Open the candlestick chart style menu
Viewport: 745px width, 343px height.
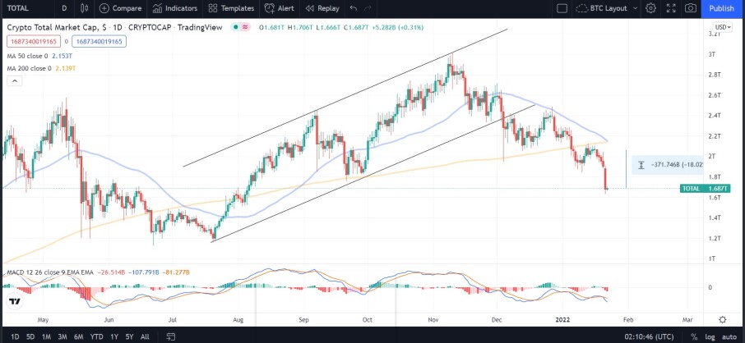[84, 8]
